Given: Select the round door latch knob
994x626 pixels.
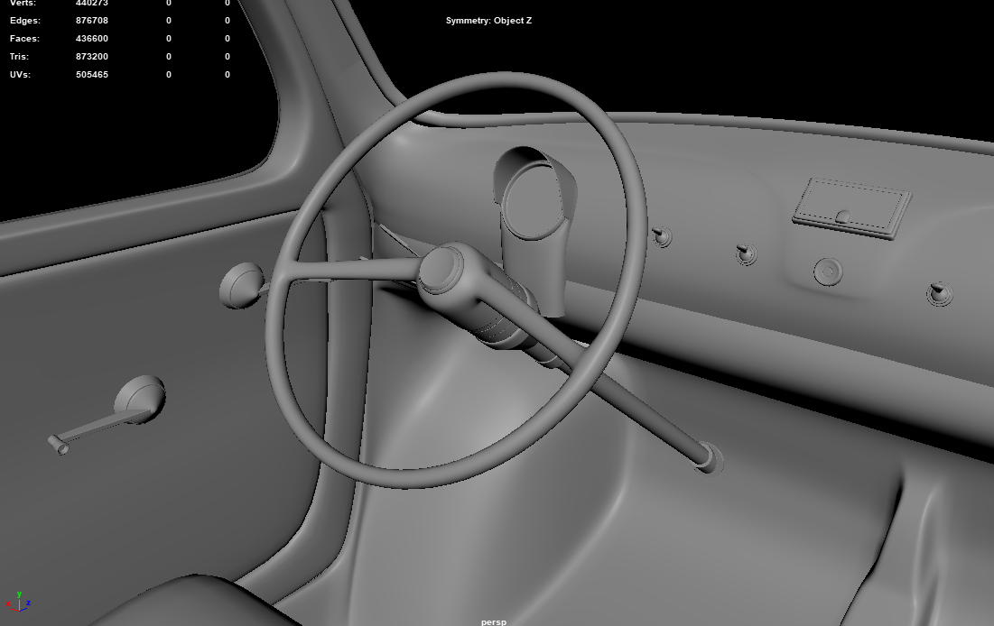Looking at the screenshot, I should (242, 286).
